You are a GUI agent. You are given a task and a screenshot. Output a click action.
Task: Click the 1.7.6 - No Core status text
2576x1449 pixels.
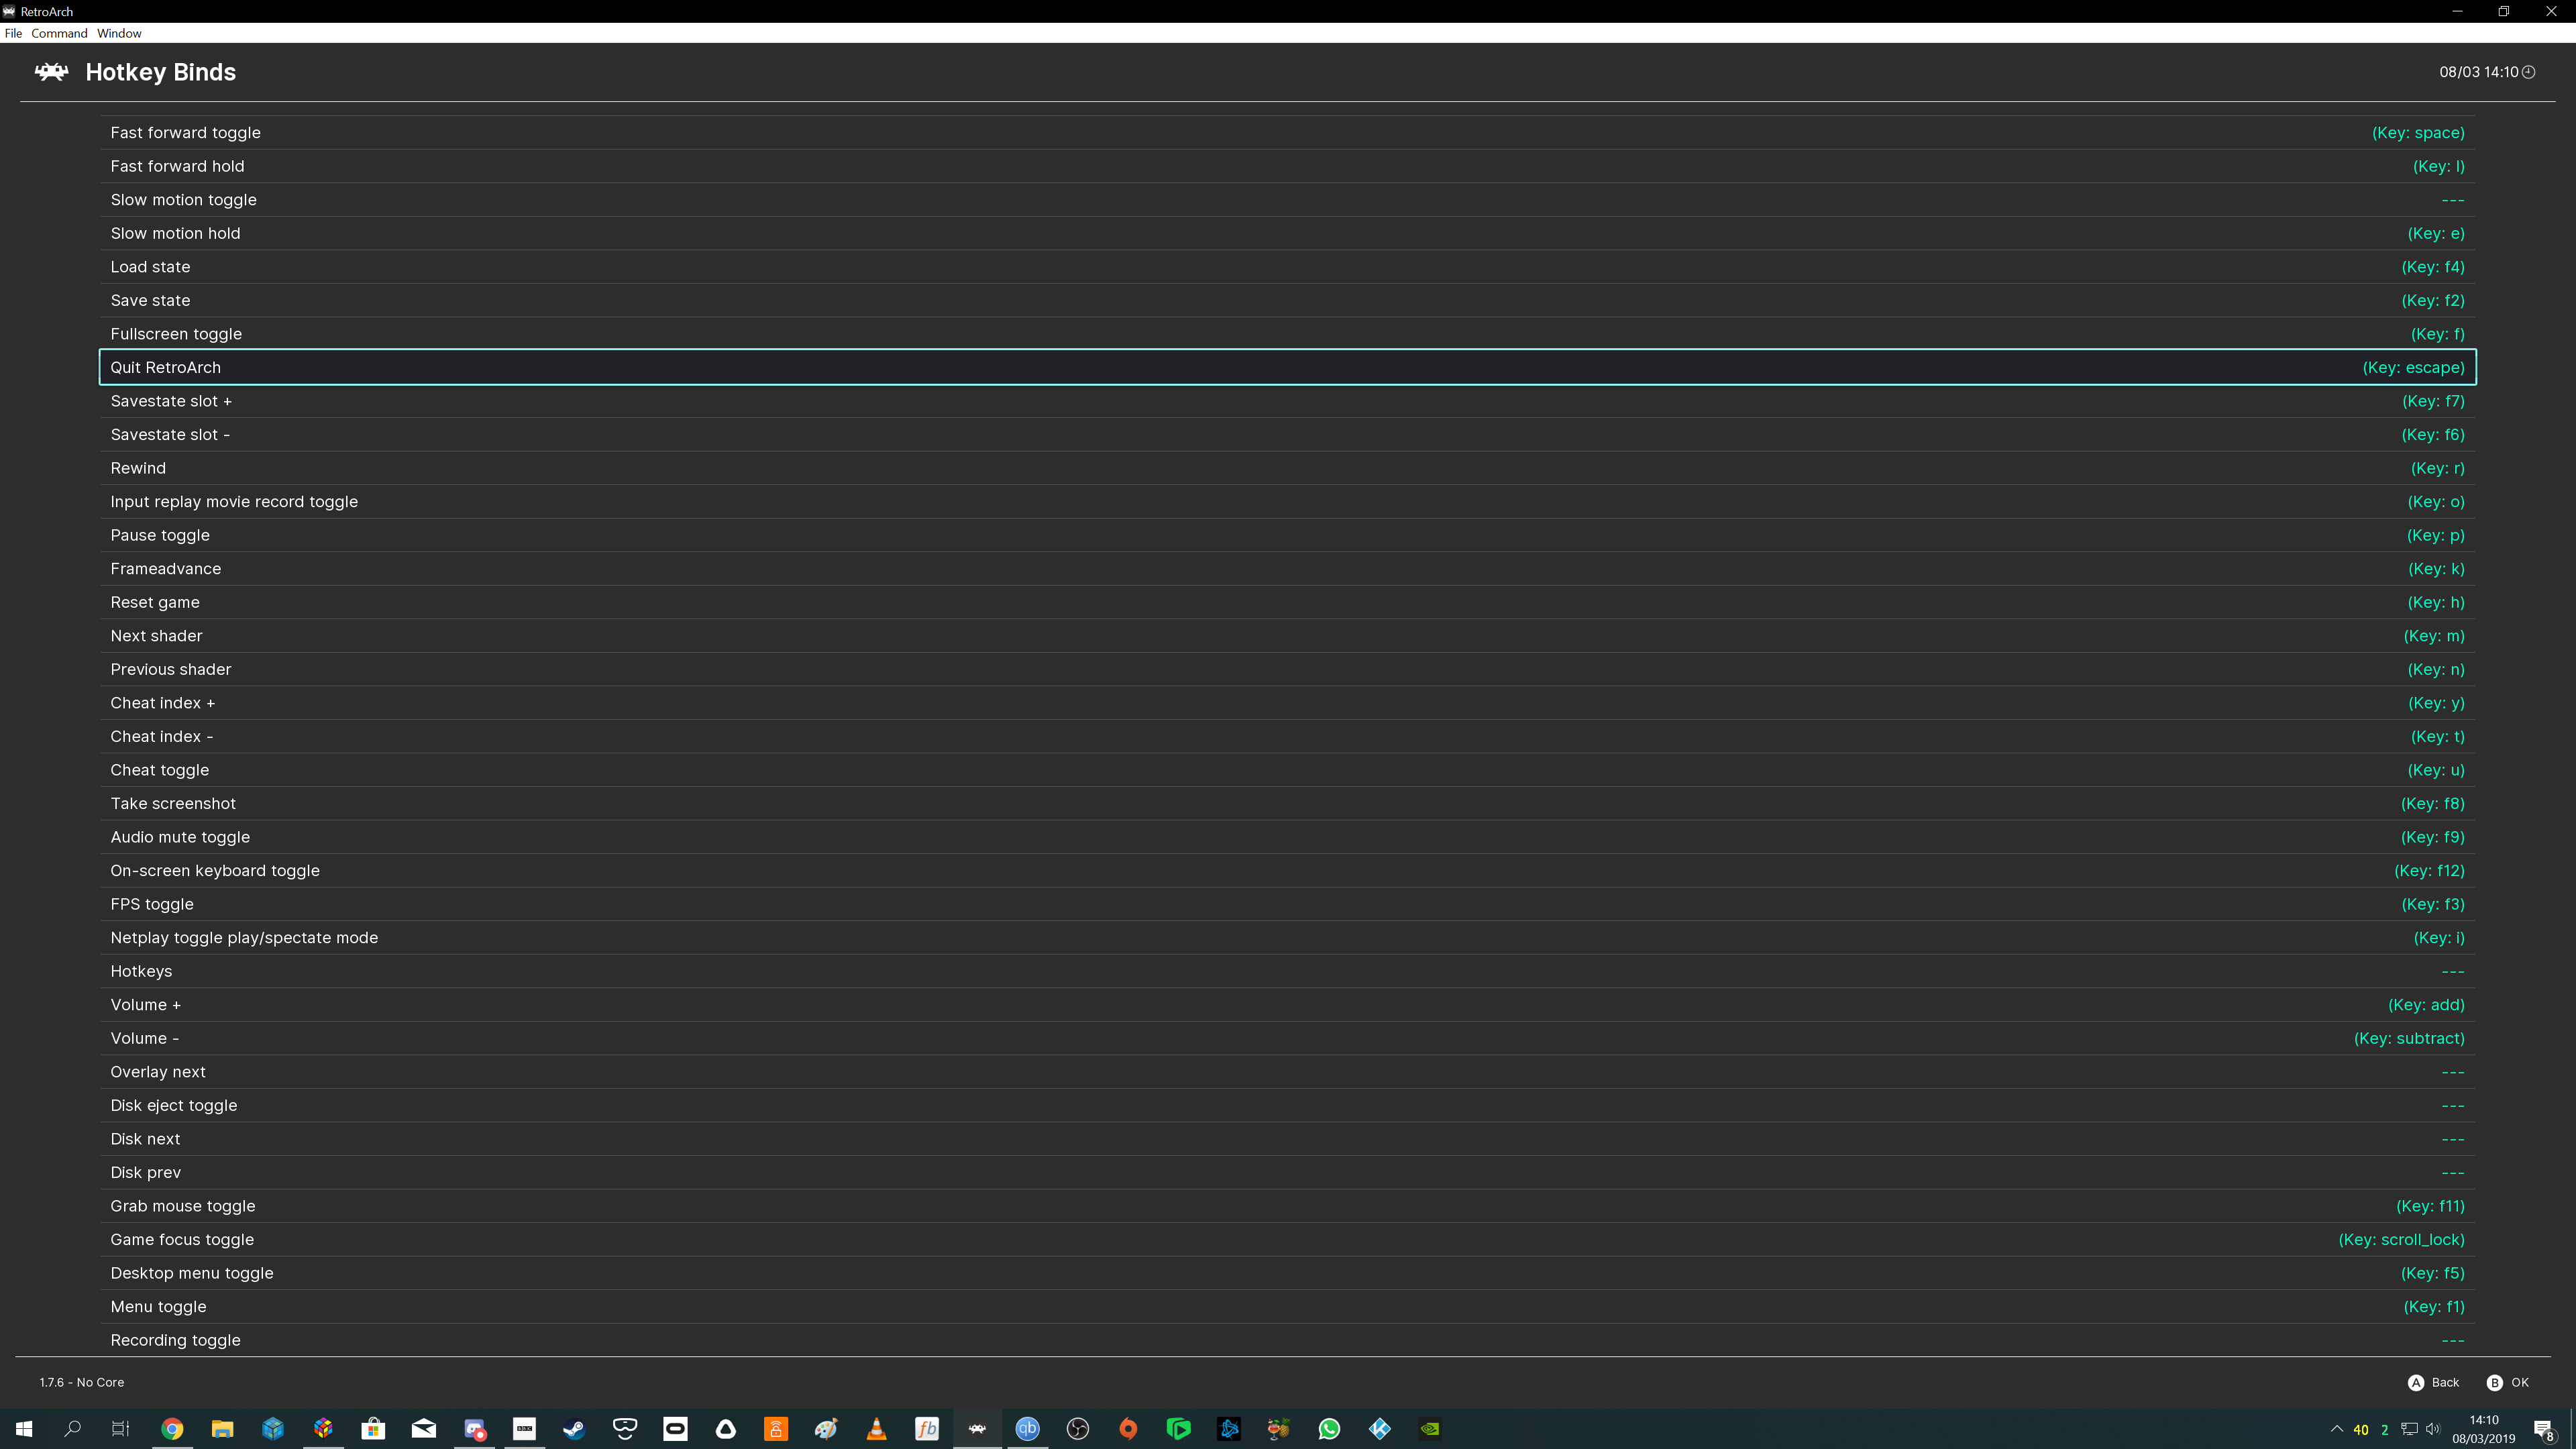[82, 1382]
